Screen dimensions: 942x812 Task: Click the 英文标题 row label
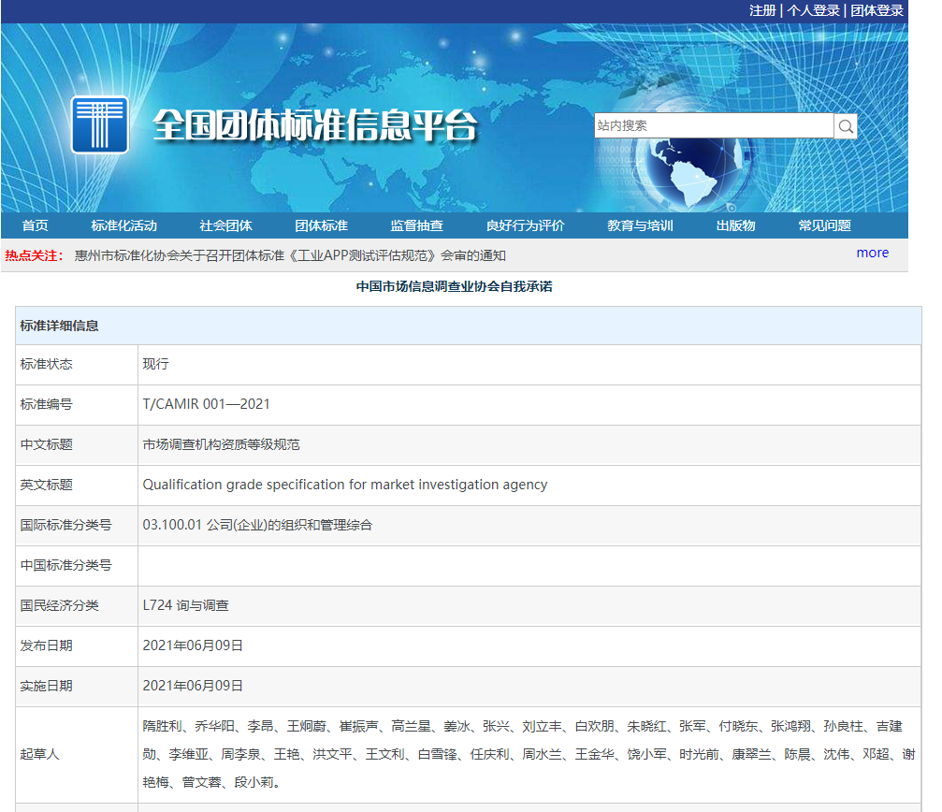[x=46, y=485]
